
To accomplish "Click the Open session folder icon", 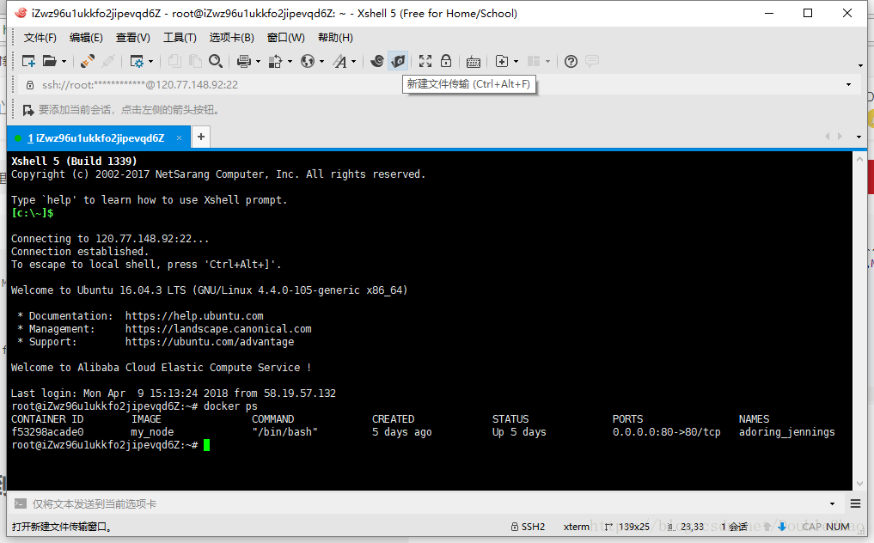I will [50, 61].
